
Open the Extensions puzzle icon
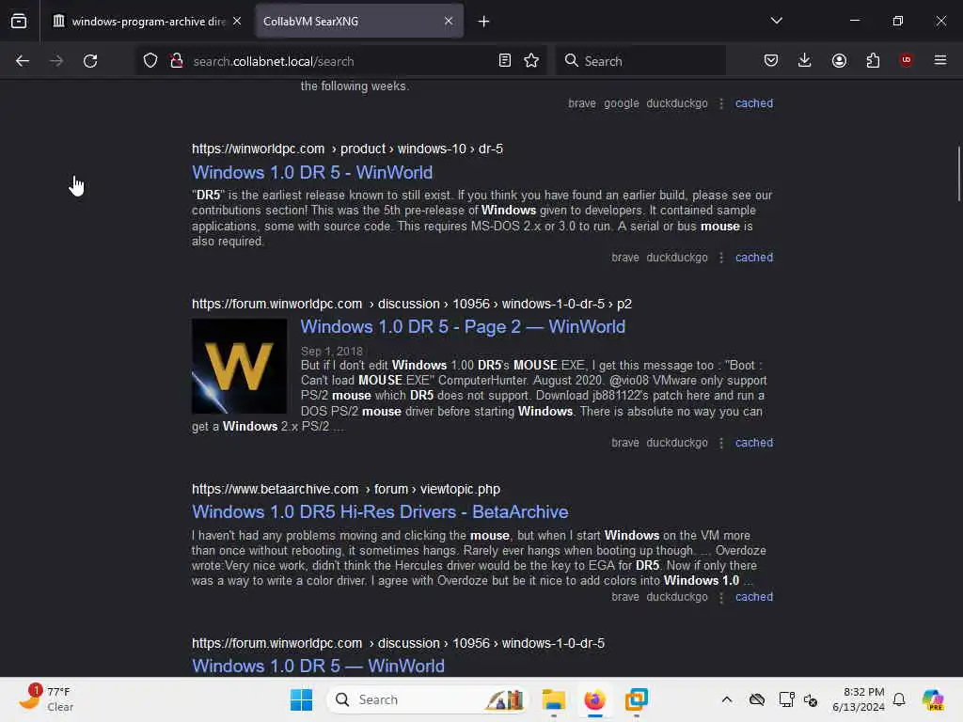pos(873,61)
